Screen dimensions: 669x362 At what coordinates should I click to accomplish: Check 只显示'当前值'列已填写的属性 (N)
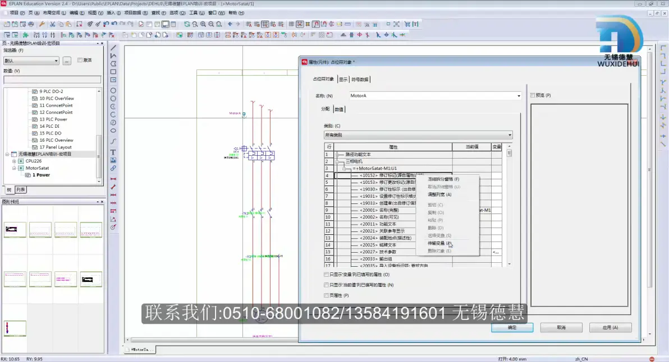327,285
